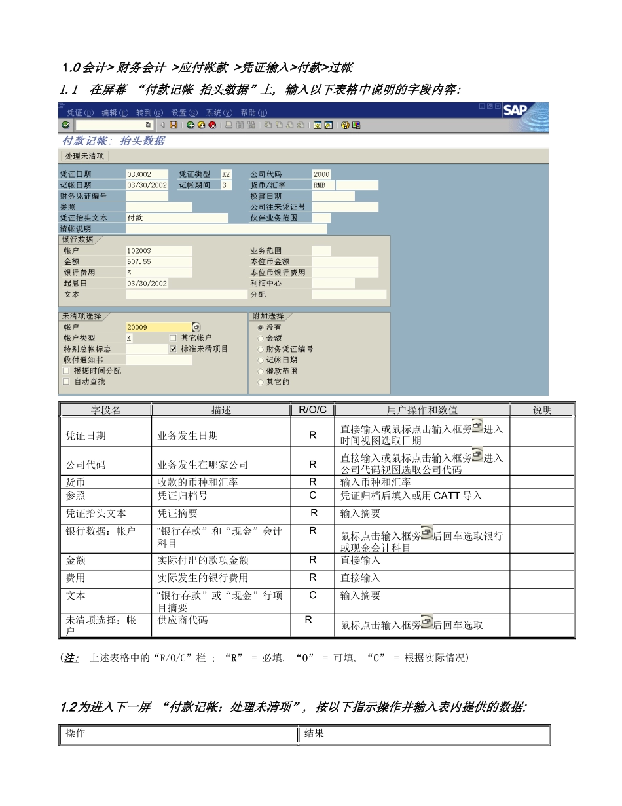The image size is (622, 806).
Task: Open the 凭证(D) menu
Action: [81, 113]
